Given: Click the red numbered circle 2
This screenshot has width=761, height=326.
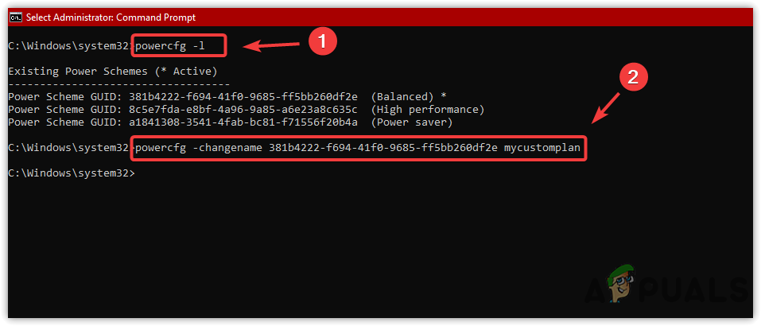Looking at the screenshot, I should pyautogui.click(x=633, y=78).
